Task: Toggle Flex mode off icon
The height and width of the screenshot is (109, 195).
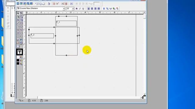Action: tap(66, 4)
